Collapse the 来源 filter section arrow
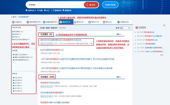 tap(35, 50)
